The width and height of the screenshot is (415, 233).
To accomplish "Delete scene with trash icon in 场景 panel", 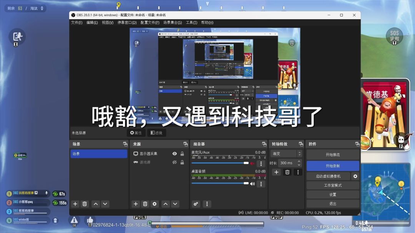I will pyautogui.click(x=85, y=204).
